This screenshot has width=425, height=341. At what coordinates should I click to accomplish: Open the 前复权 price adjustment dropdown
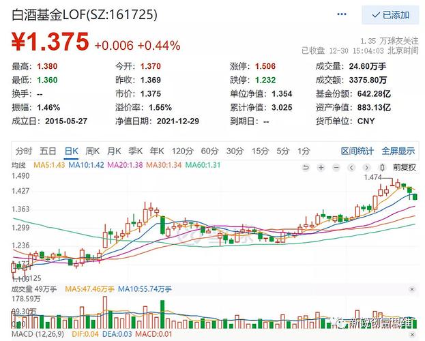(402, 166)
